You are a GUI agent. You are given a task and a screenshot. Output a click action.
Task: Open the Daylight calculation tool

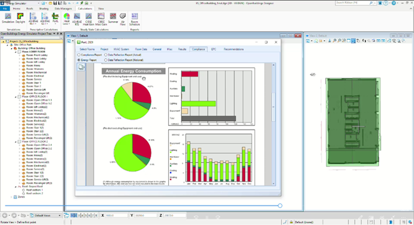click(20, 18)
